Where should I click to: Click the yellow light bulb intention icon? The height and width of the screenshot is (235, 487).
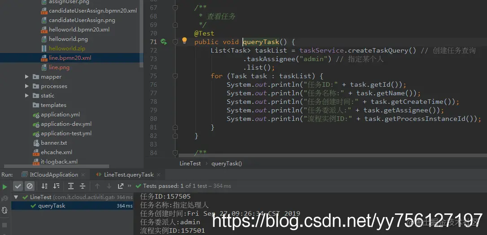[184, 40]
